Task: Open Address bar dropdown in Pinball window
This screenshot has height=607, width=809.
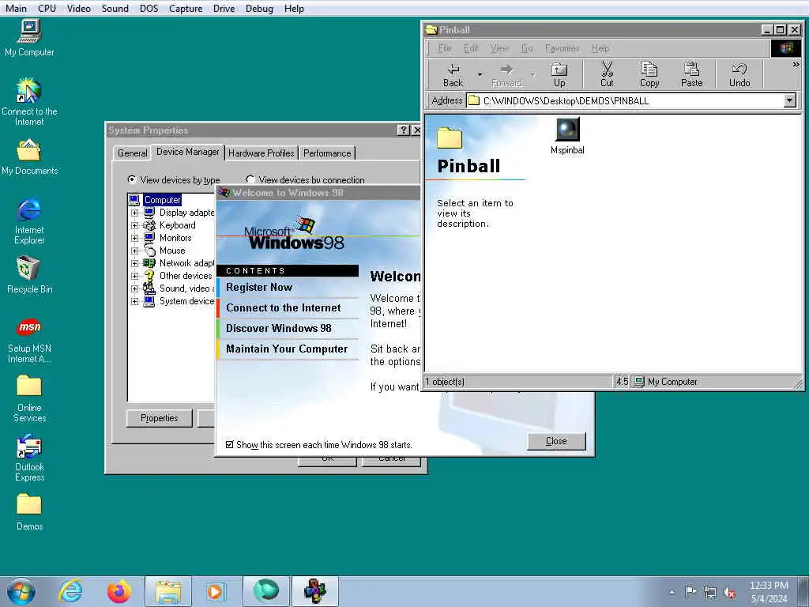Action: [x=789, y=100]
